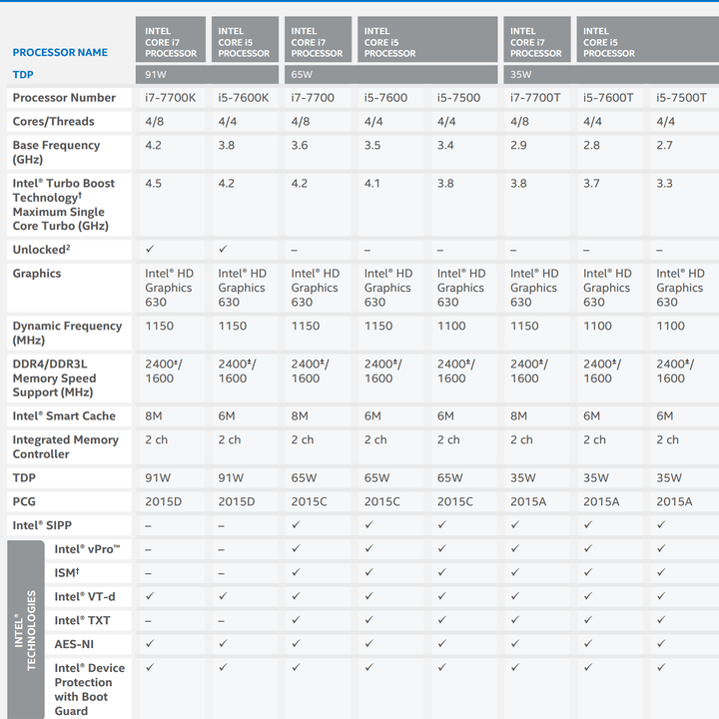Click the 2015A PCG value for i5-7600T
719x719 pixels.
(x=601, y=501)
